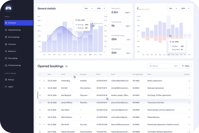Screen dimensions: 199x133
Task: Select the Oct bar in earnings chart
Action: point(90,43)
